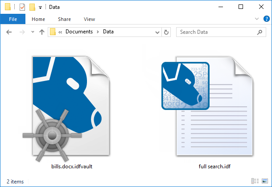Open the bills.docx.idfvault file icon

tap(71, 107)
